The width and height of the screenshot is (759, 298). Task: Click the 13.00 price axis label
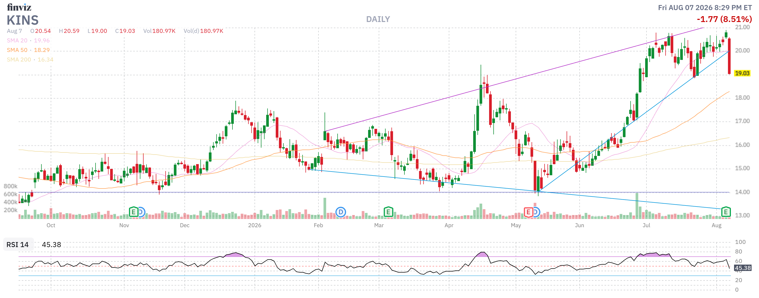click(742, 215)
